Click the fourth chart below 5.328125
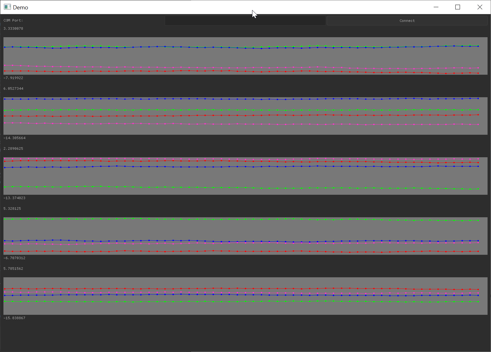Viewport: 491px width, 352px height. click(x=246, y=236)
